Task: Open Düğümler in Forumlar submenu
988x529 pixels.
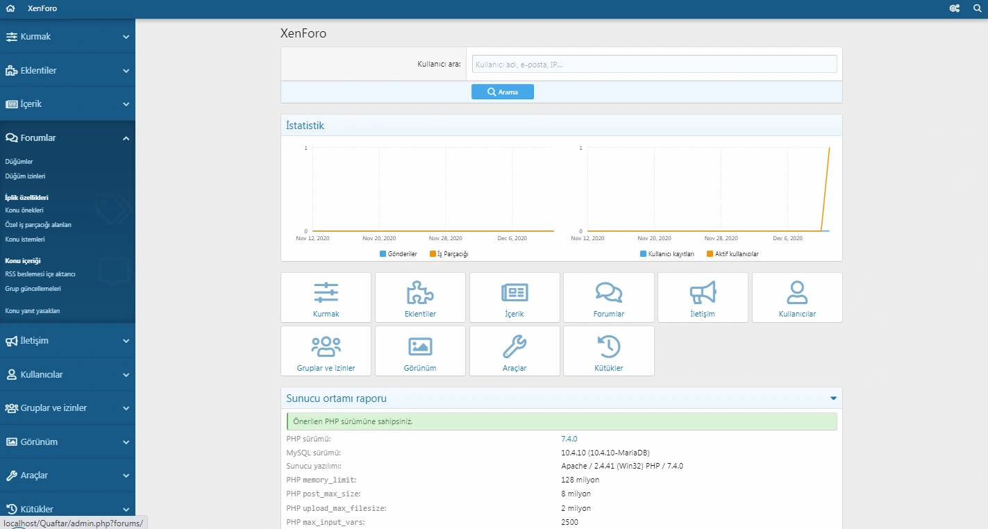Action: click(19, 162)
